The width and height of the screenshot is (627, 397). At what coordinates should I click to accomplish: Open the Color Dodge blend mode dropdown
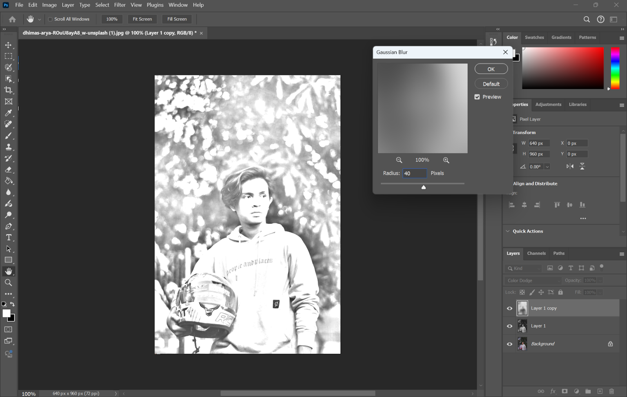click(533, 281)
